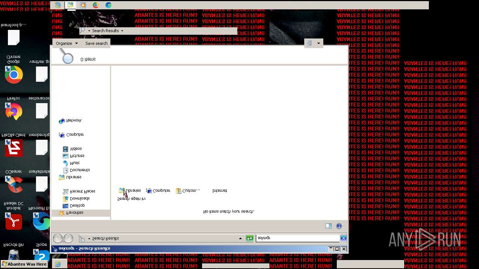The image size is (479, 269).
Task: Open the Microsoft Edge desktop shortcut
Action: [x=41, y=220]
